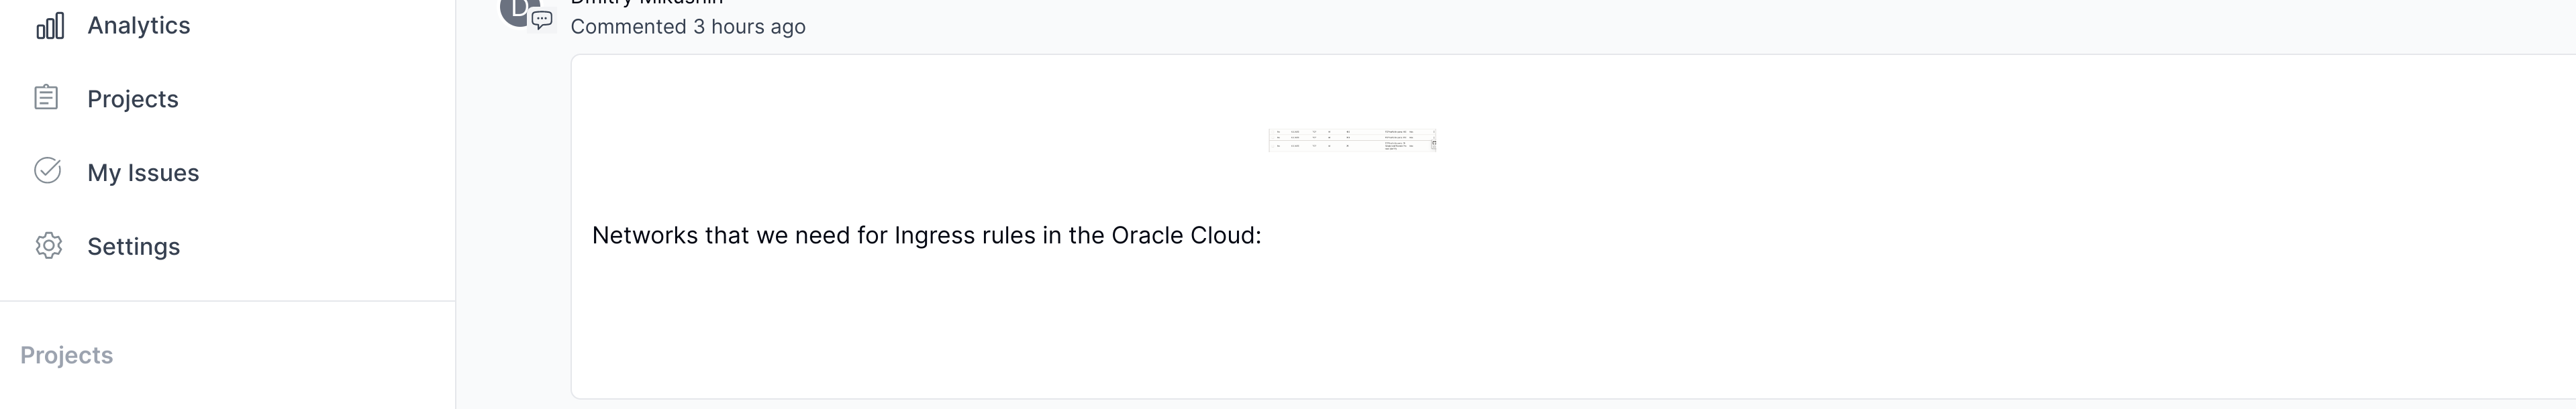Open Settings via the gear icon

47,246
